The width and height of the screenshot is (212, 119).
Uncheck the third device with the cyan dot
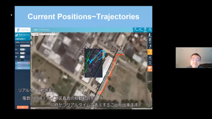[x=16, y=68]
